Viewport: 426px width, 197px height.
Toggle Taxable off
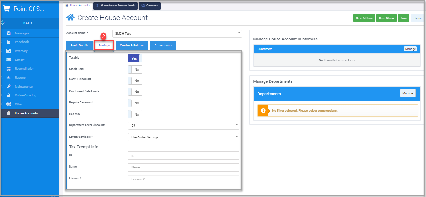135,58
